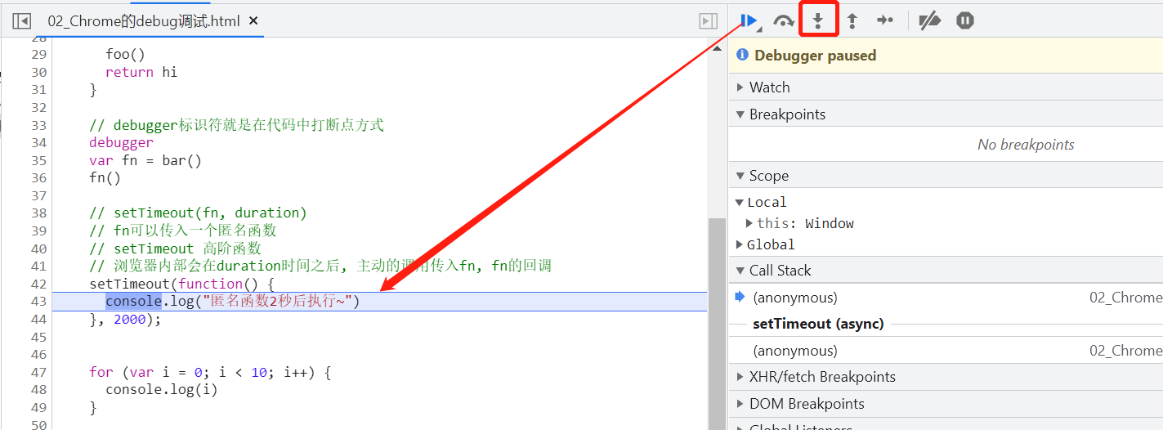The image size is (1163, 430).
Task: Hide the debugger sidebar pane
Action: (708, 21)
